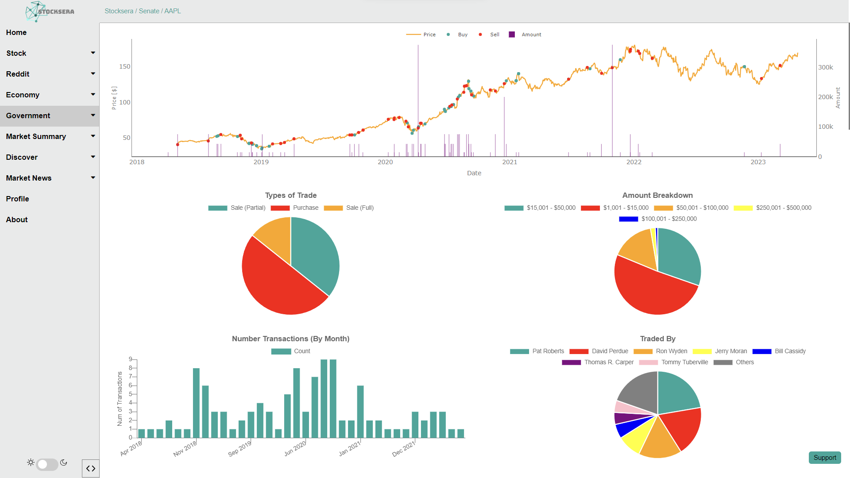Viewport: 850px width, 478px height.
Task: Click the sidebar collapse code-bracket icon
Action: point(91,468)
